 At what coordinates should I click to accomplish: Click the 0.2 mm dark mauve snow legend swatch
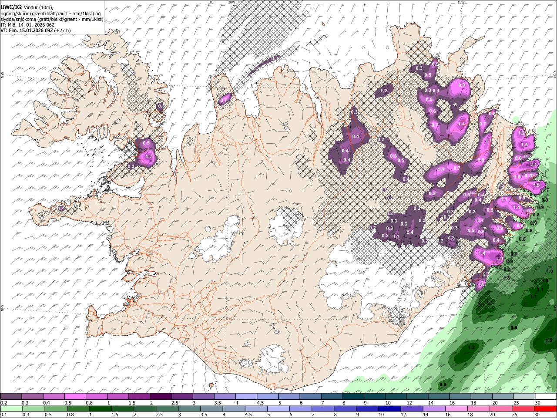[x=11, y=397]
